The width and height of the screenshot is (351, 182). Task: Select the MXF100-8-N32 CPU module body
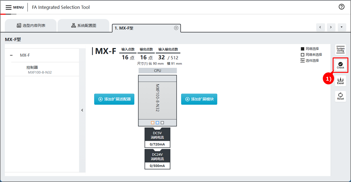(157, 98)
